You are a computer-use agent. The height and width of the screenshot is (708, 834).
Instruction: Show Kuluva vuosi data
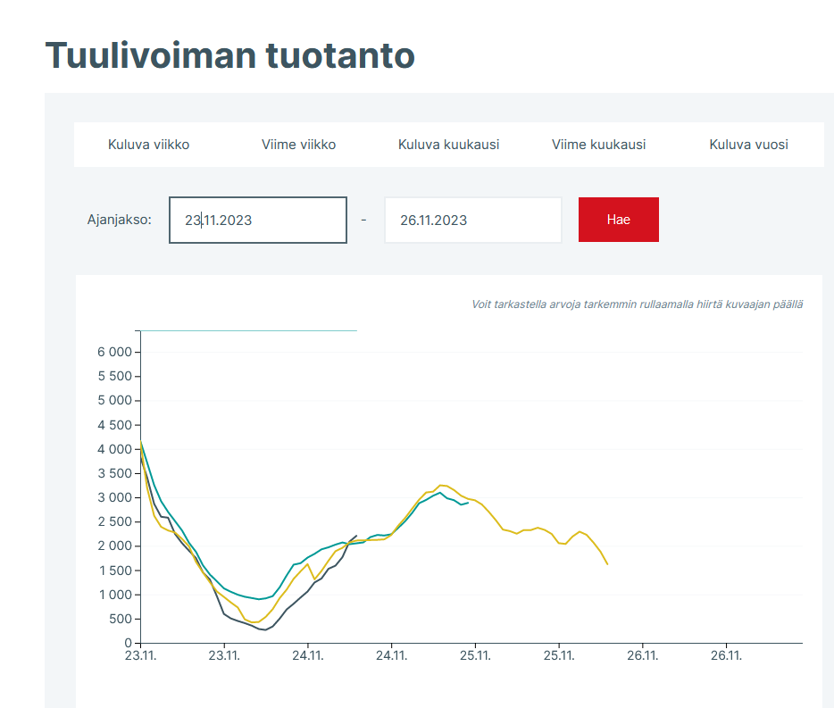click(x=748, y=145)
